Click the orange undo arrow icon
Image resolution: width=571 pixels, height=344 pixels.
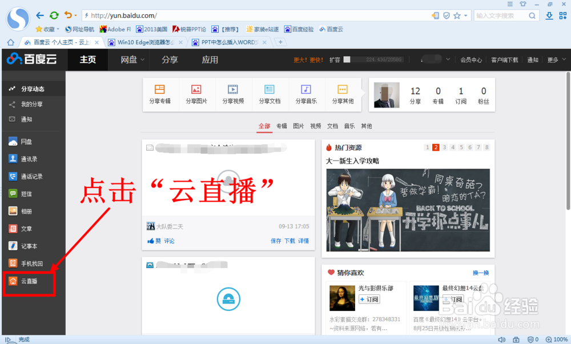tap(68, 15)
